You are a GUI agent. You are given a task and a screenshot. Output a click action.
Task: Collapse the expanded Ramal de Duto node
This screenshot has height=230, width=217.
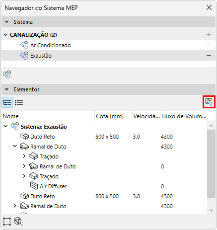pyautogui.click(x=15, y=146)
